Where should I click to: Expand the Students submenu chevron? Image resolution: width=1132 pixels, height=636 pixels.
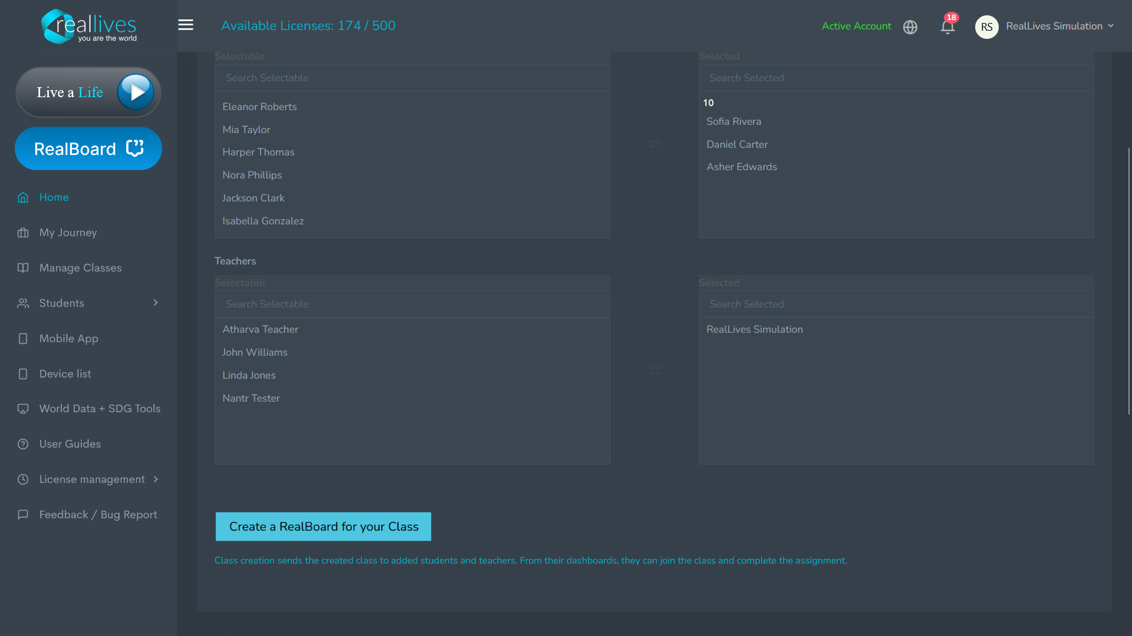[x=156, y=303]
